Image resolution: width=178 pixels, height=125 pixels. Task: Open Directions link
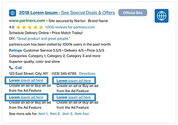(87, 73)
